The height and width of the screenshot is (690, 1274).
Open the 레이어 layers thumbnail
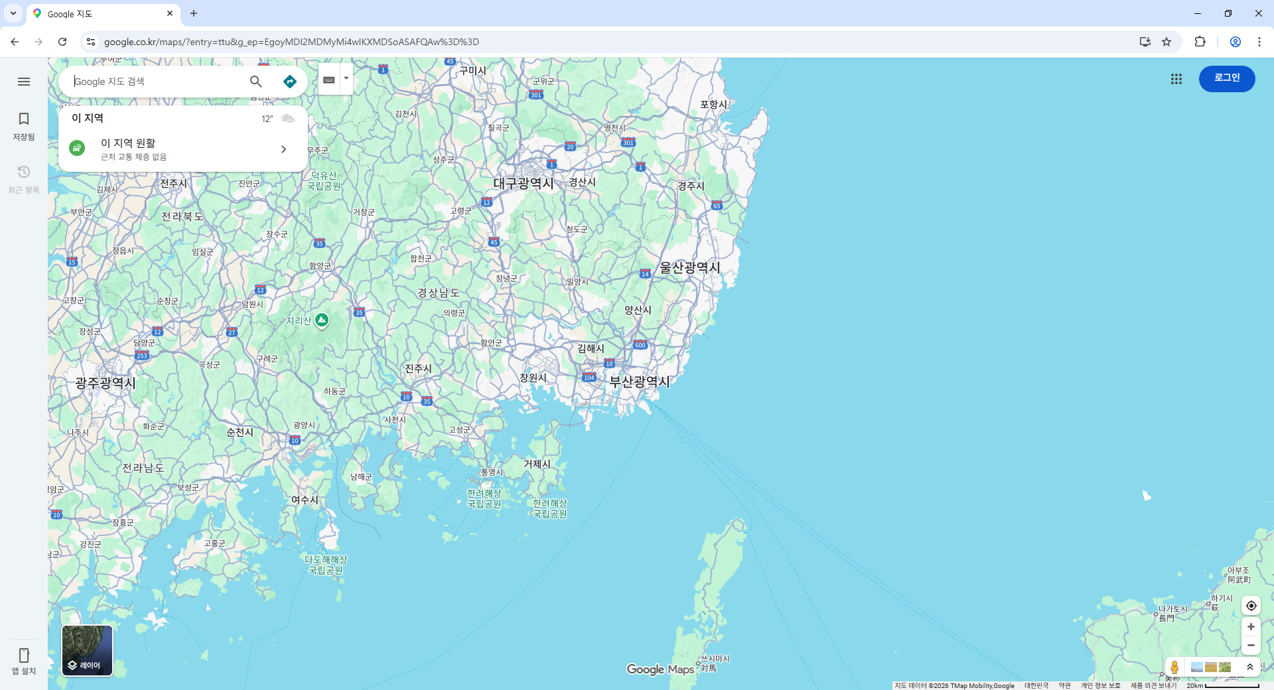click(x=88, y=651)
